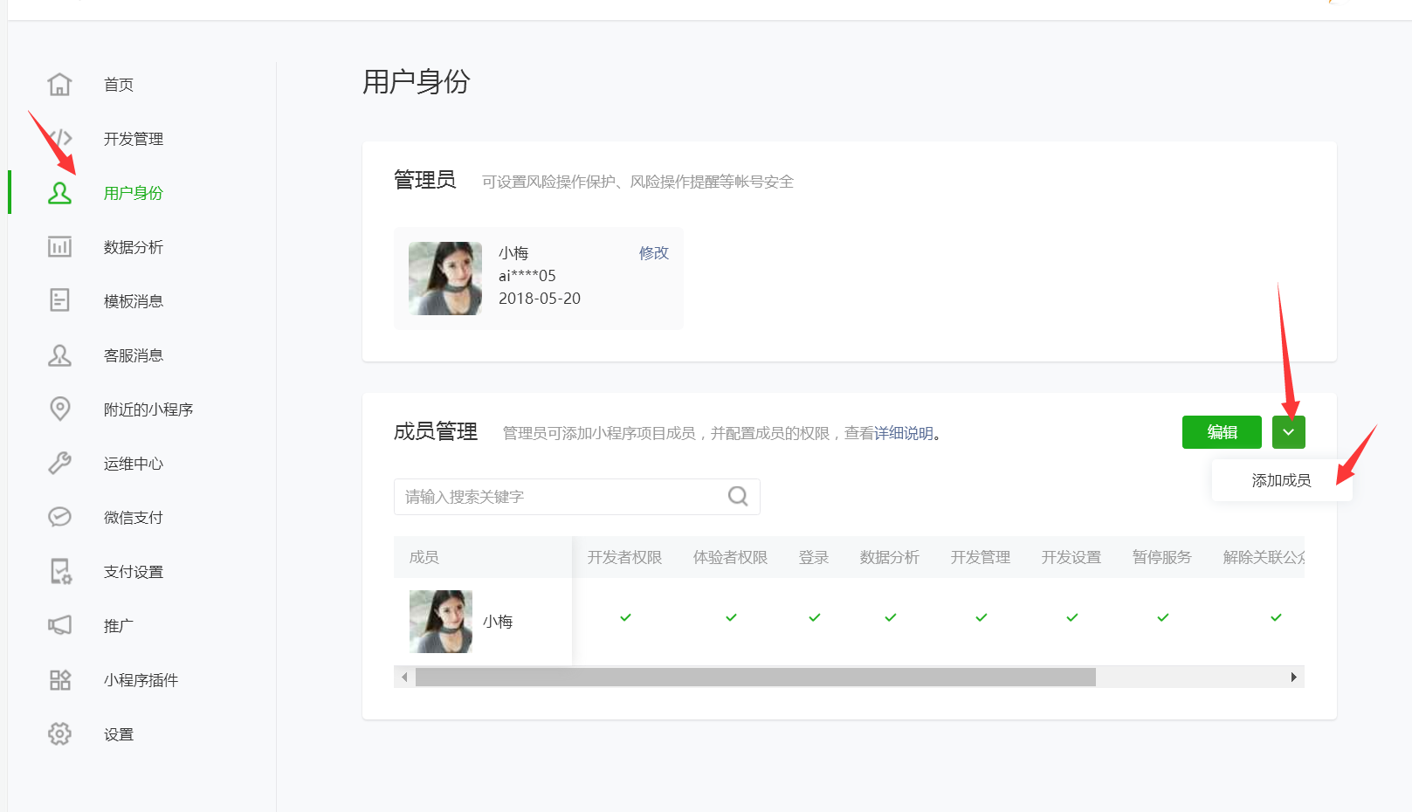This screenshot has height=812, width=1412.
Task: Click the date 2018-05-20 in the admin card
Action: 540,299
